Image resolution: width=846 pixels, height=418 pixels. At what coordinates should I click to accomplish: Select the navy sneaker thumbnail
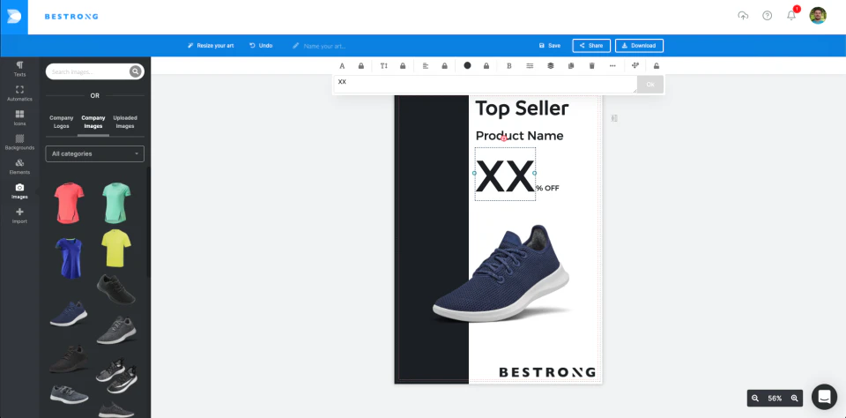click(69, 314)
